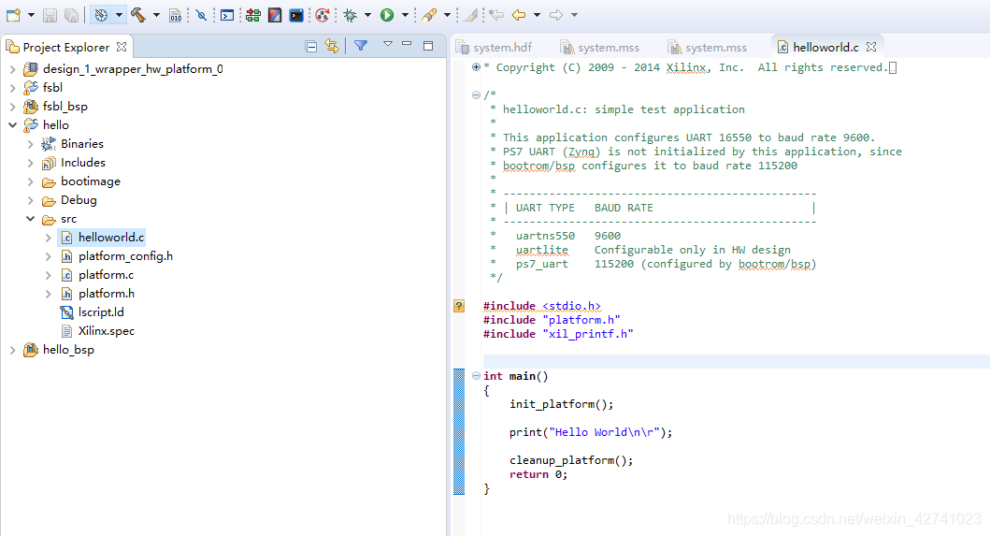Toggle Link with Editor in Project Explorer
990x536 pixels.
(x=332, y=46)
